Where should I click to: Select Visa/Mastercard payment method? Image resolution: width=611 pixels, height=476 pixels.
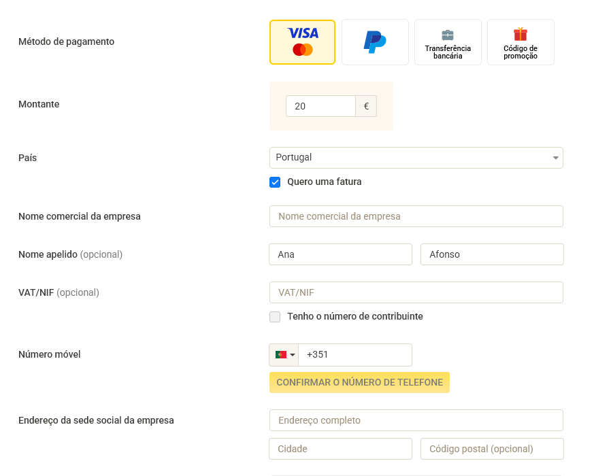tap(302, 42)
